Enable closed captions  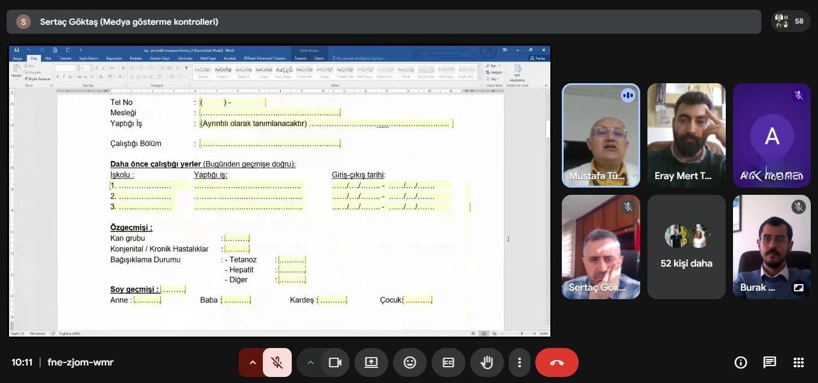pos(448,362)
